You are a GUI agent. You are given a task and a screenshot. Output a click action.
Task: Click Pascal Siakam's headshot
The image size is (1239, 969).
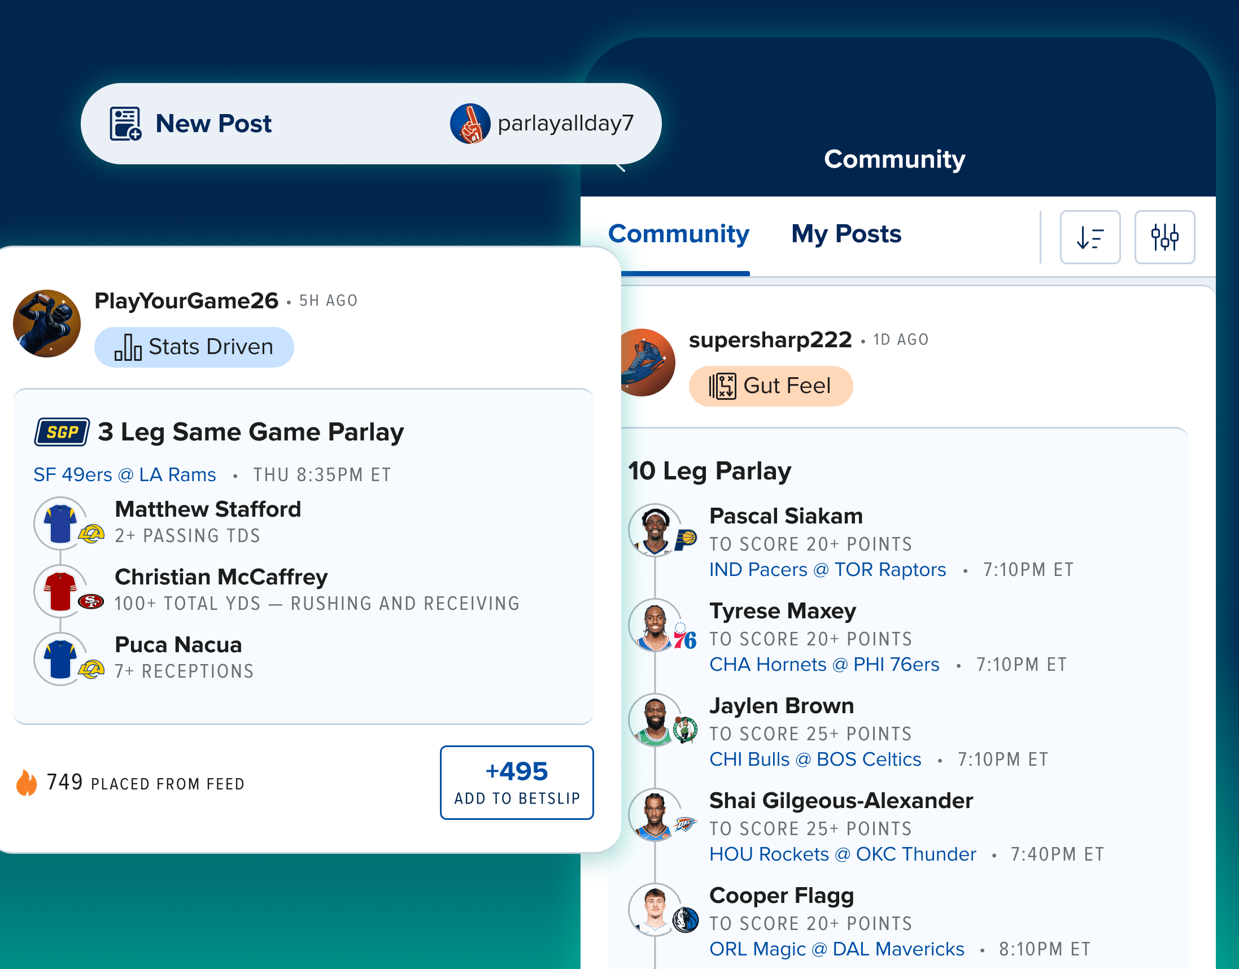[x=655, y=530]
